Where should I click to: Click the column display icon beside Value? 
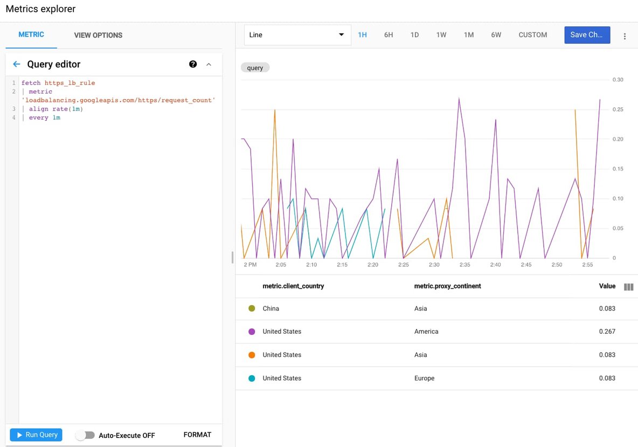coord(628,286)
